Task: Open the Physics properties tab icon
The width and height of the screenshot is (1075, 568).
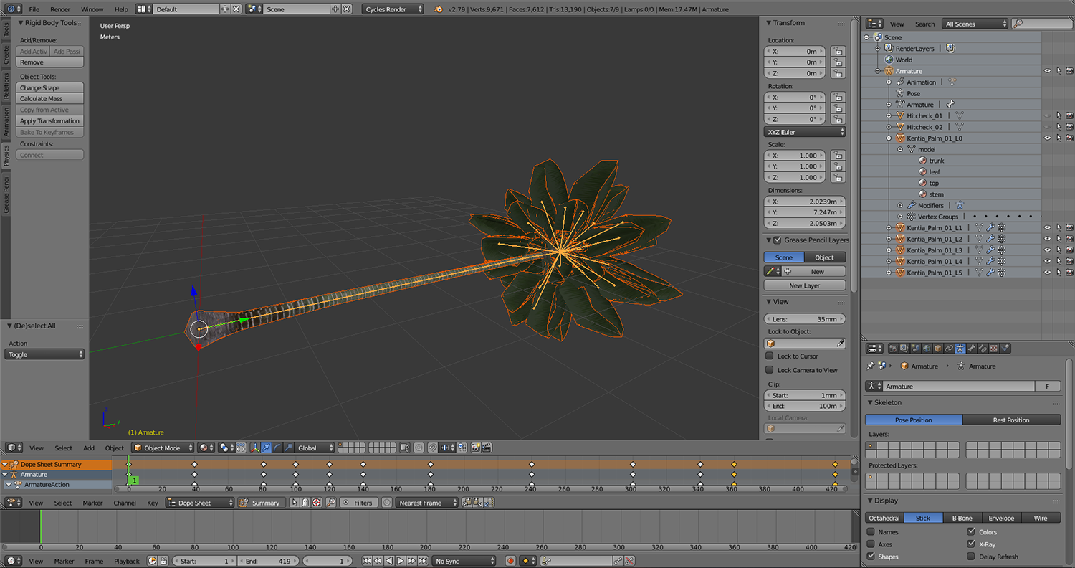Action: point(1005,349)
